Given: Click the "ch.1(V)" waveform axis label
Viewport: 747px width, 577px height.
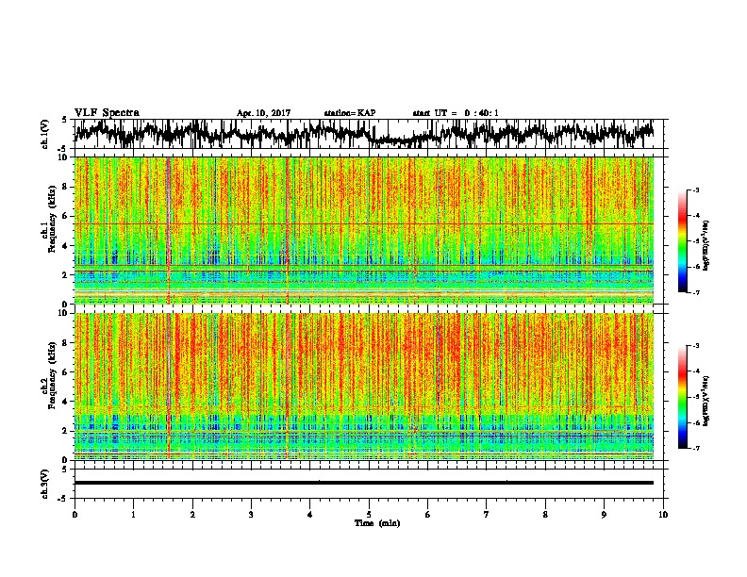Looking at the screenshot, I should 45,134.
